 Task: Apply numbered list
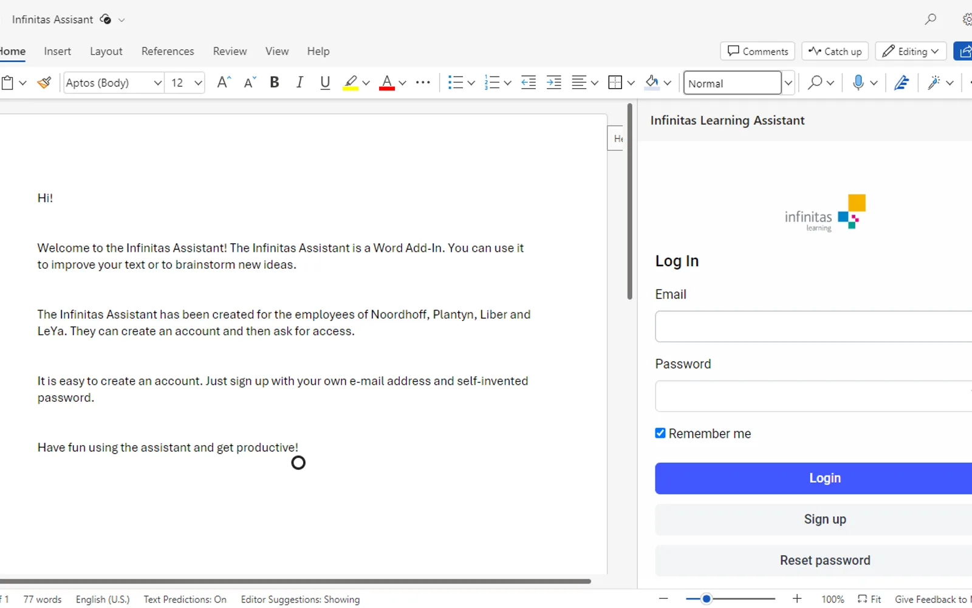(x=492, y=83)
